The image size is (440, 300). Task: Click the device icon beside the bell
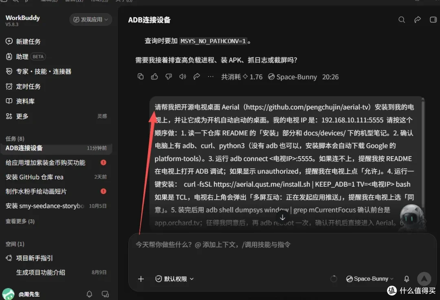[x=105, y=294]
